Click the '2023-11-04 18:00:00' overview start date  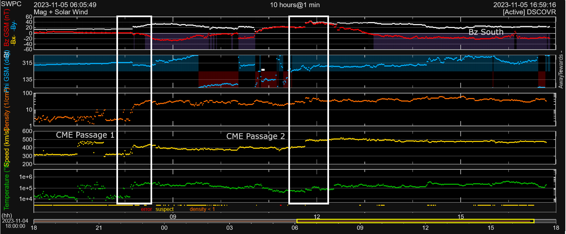click(x=15, y=223)
